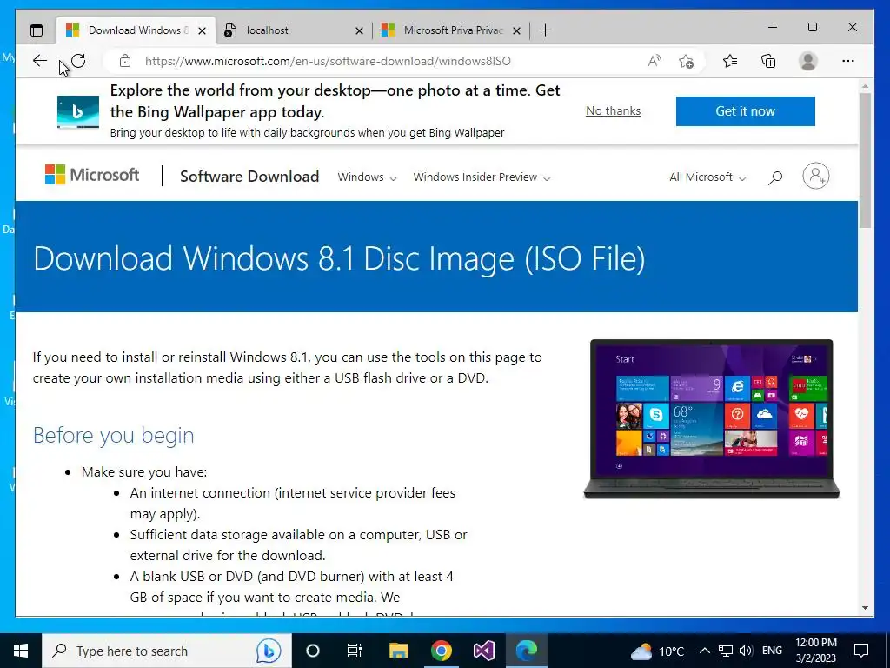This screenshot has width=890, height=668.
Task: Click the Get it now button
Action: [x=745, y=111]
